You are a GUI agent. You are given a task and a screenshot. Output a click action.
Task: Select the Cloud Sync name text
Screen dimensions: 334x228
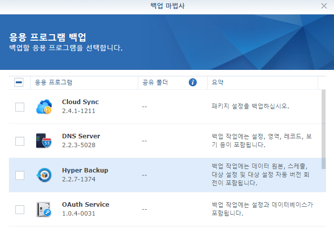(x=80, y=102)
